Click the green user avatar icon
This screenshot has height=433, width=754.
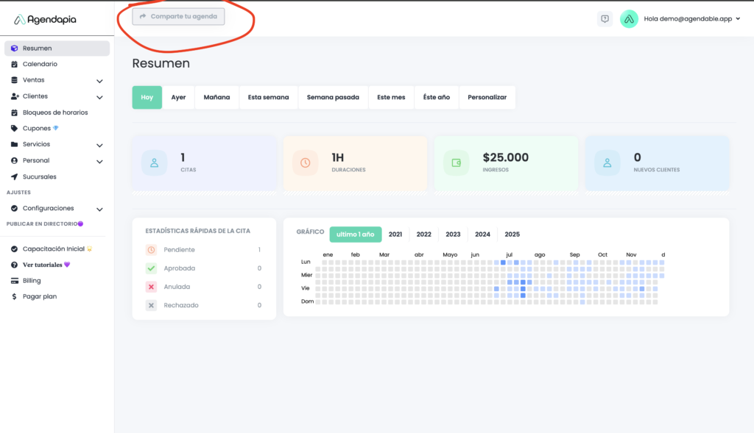(629, 19)
